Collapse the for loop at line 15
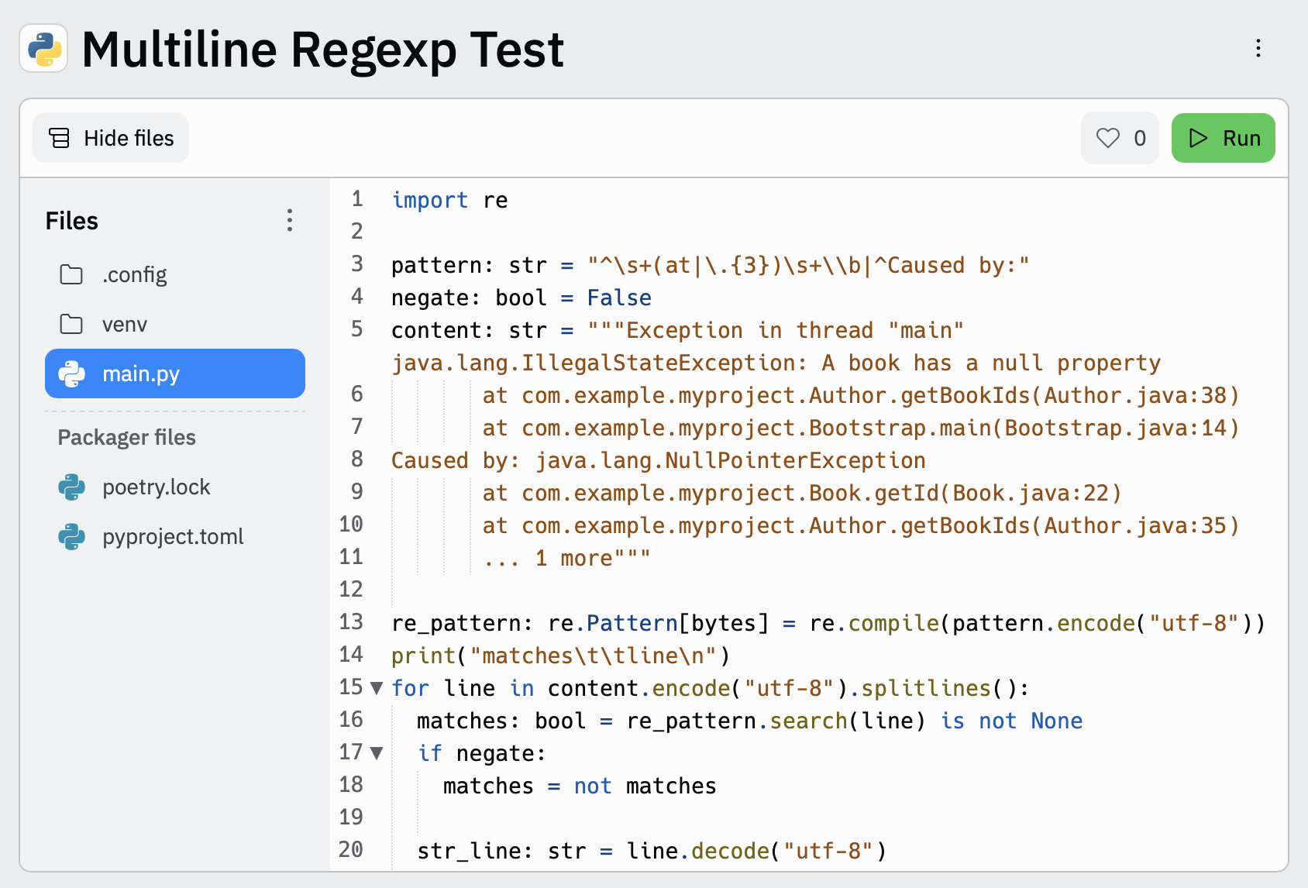Image resolution: width=1308 pixels, height=888 pixels. pos(376,688)
